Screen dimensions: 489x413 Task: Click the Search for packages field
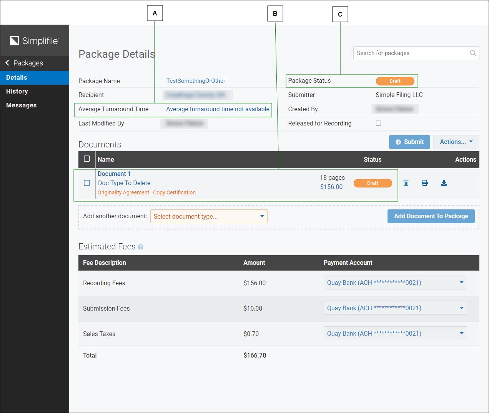411,53
